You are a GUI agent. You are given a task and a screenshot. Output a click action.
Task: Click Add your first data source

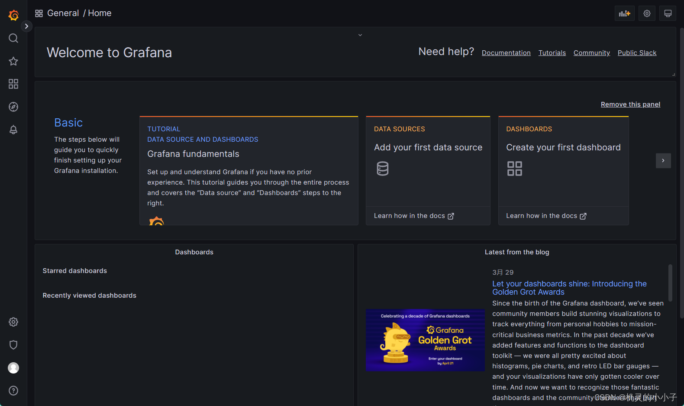point(428,147)
